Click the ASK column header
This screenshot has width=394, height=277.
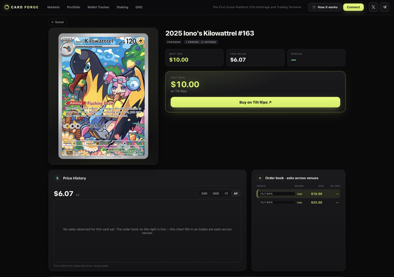point(321,186)
